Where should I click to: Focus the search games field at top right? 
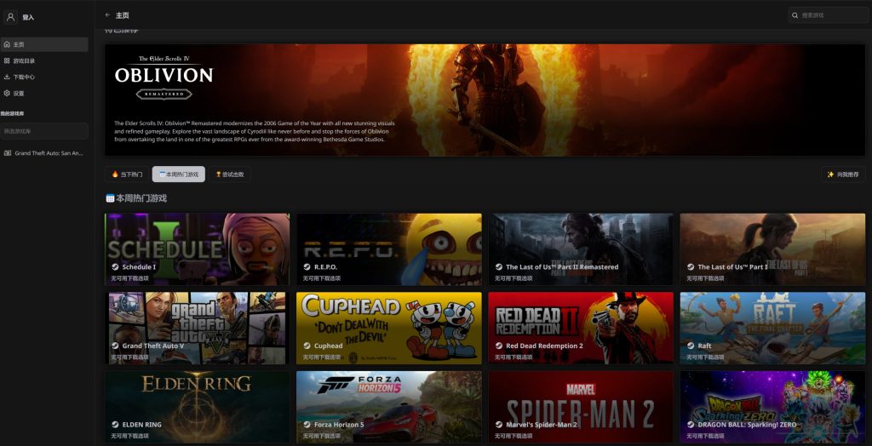click(828, 15)
